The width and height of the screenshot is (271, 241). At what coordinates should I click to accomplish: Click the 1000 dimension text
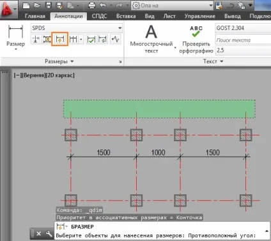pos(158,153)
